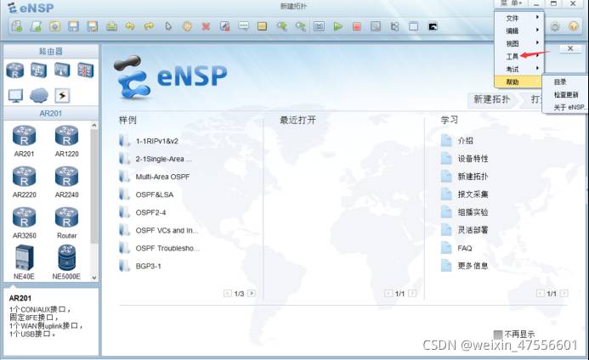Click the 新建拓扑 button beside the logo
The width and height of the screenshot is (589, 360).
tap(492, 99)
